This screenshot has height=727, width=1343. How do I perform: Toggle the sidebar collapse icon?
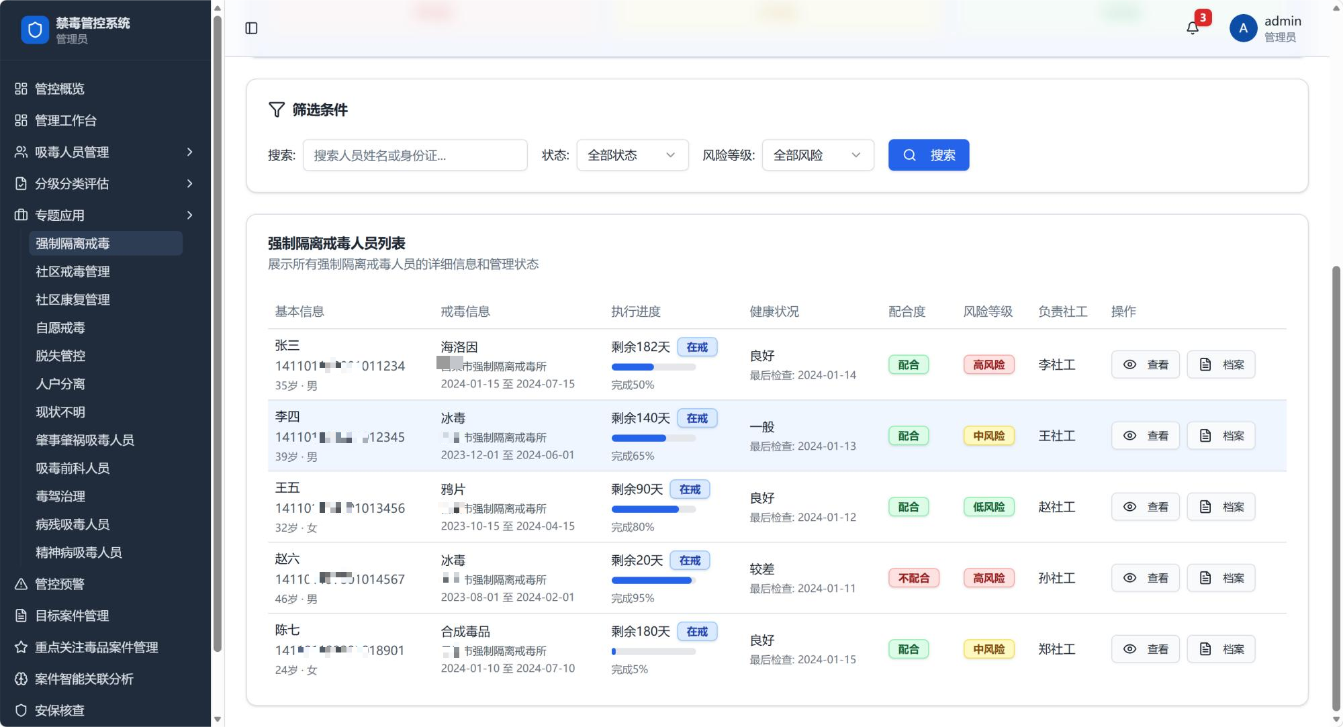click(x=251, y=28)
